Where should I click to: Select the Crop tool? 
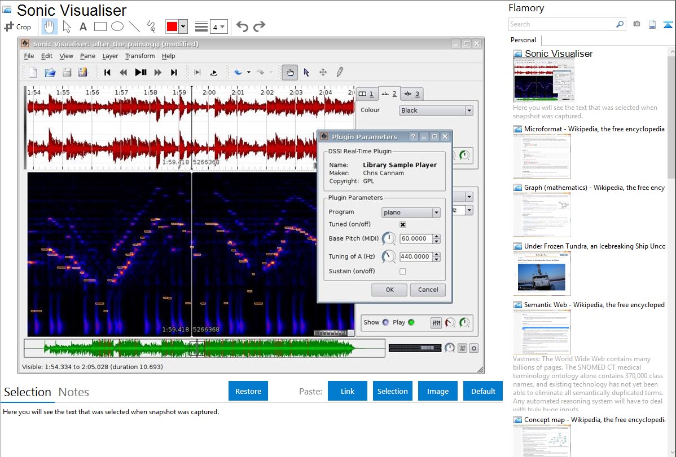click(17, 26)
